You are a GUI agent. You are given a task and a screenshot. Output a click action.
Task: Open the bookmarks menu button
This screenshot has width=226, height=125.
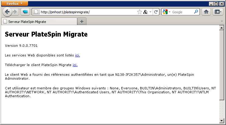click(218, 12)
